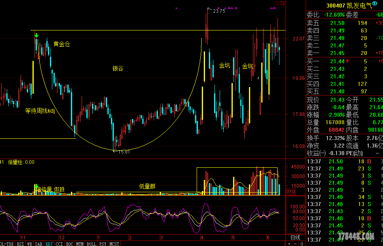Viewport: 383px width, 246px height.
Task: Click the green down arrow marker on chart
Action: click(x=36, y=36)
